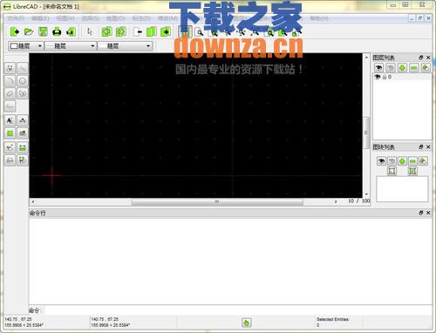Open the 视图(V) menu

(65, 18)
